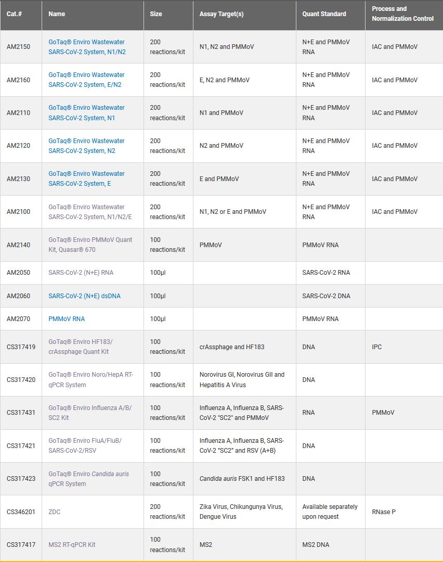Open the GoTaq Enviro PMMoV Quant Kit link
Screen dimensions: 443x562
pyautogui.click(x=90, y=245)
